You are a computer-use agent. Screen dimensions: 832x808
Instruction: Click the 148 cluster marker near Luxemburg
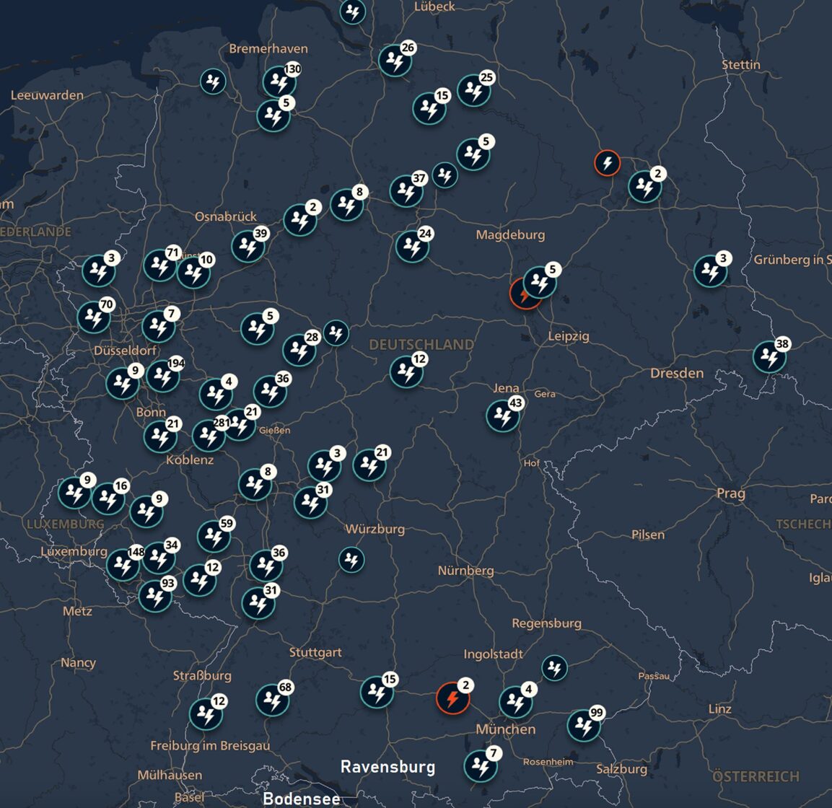123,566
